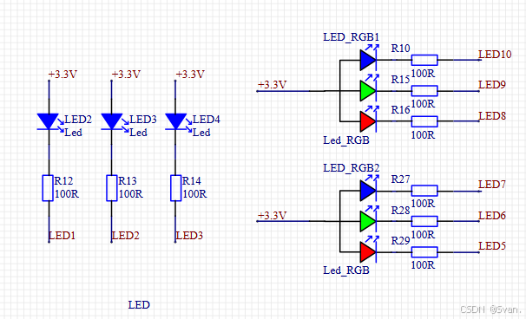Select resistor R12 symbol
Viewport: 526px width, 319px height.
click(x=48, y=188)
